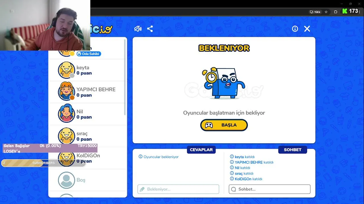Click the Yükle install button in browser bar
364x204 pixels.
click(x=315, y=12)
